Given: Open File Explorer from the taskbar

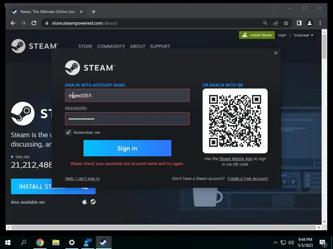Looking at the screenshot, I should [x=56, y=243].
